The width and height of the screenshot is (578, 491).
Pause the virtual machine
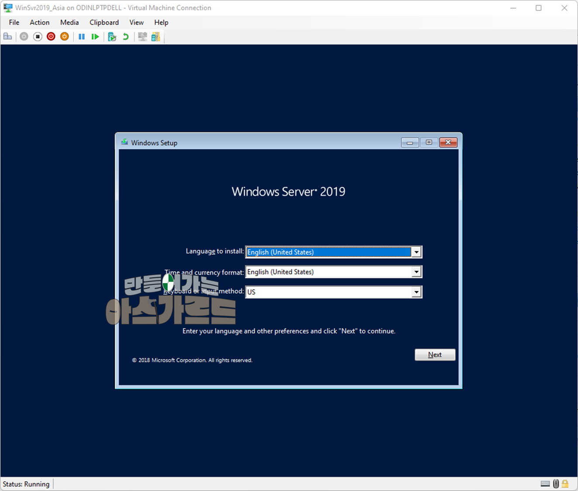point(82,37)
